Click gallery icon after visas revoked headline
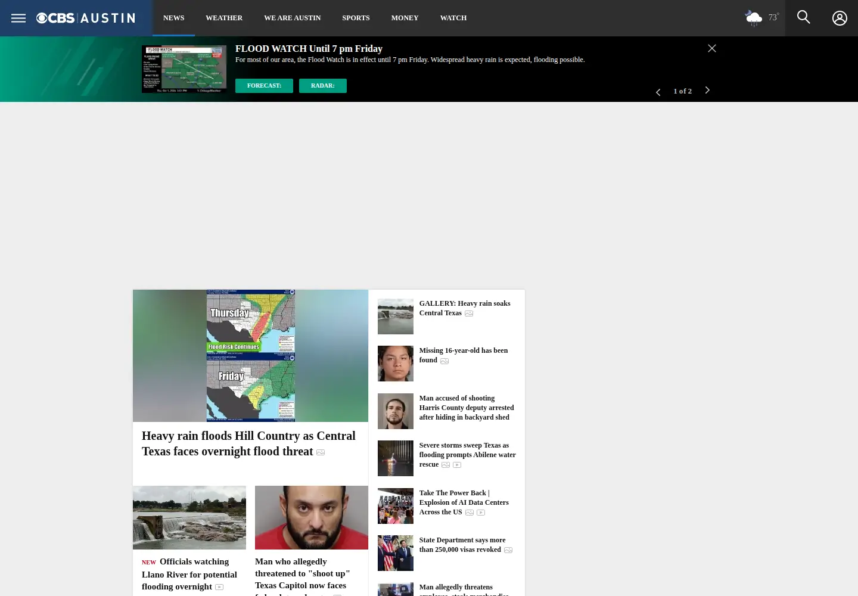 click(x=508, y=550)
